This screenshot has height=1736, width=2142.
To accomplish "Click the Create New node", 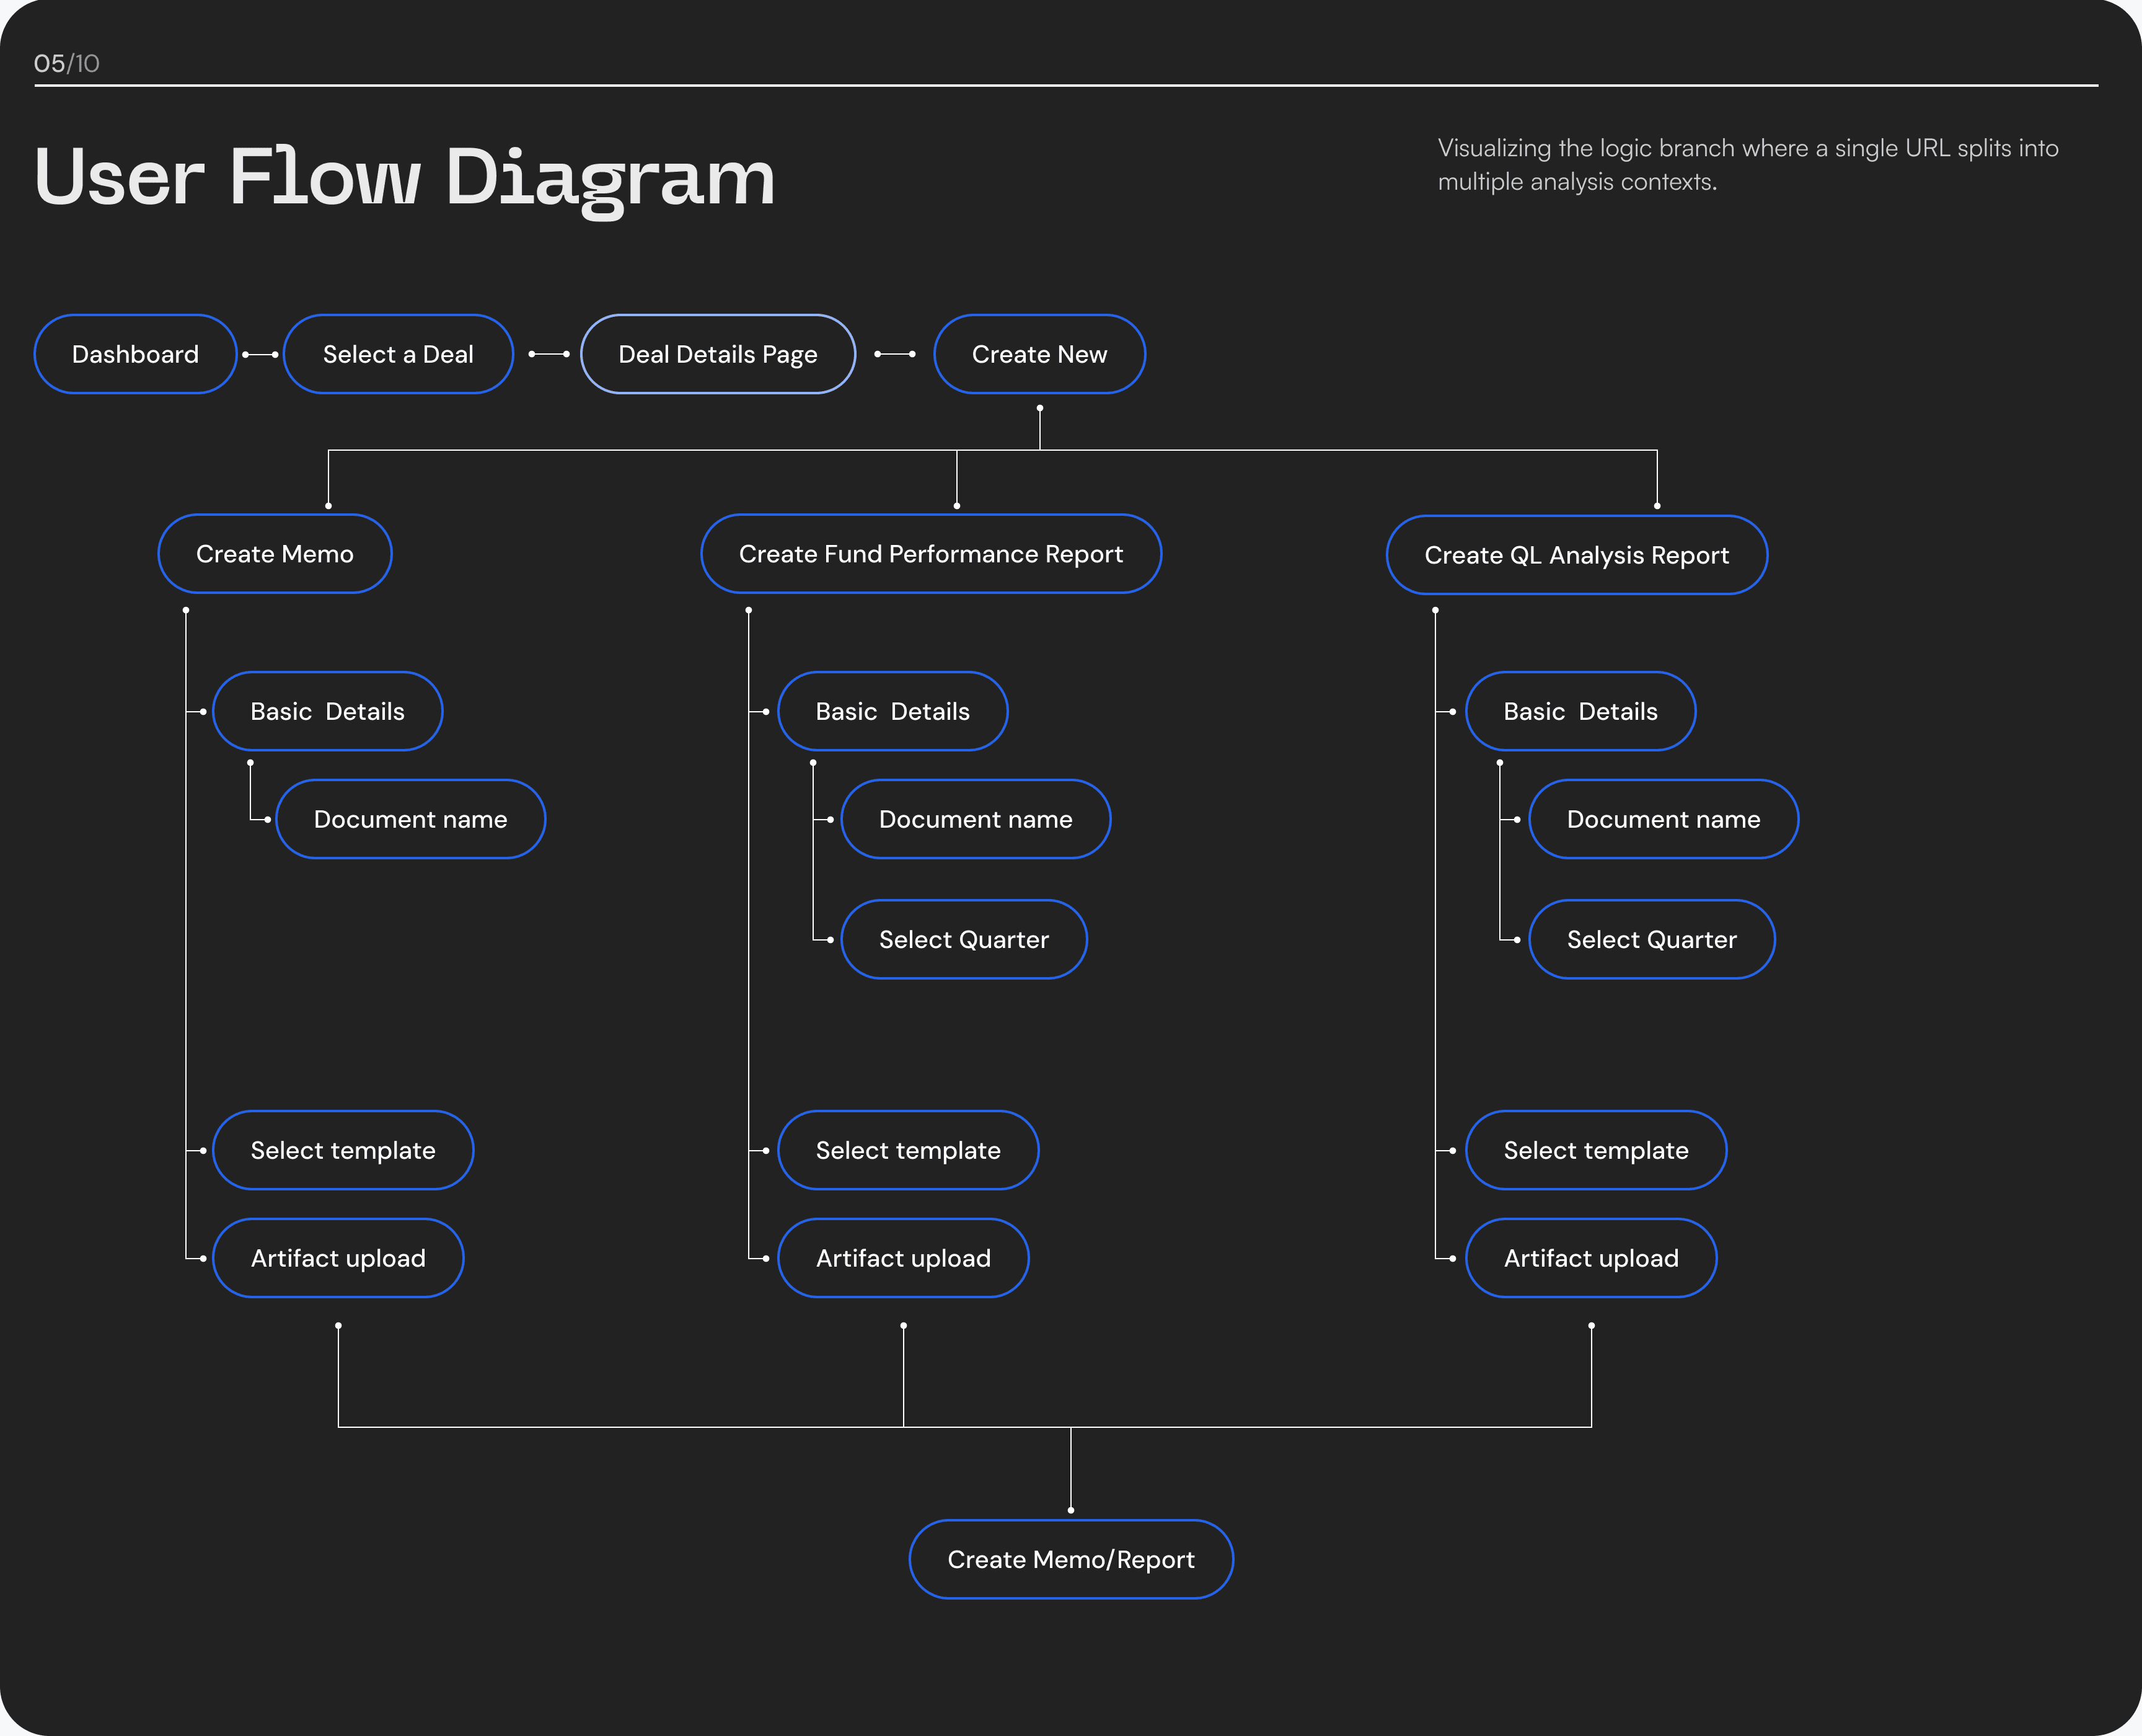I will pos(1039,354).
